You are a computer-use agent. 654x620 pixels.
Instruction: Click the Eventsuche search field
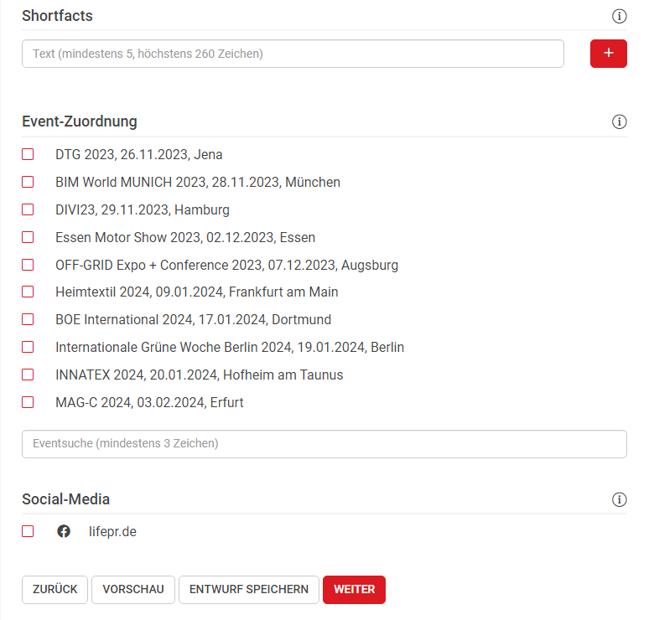(x=324, y=444)
